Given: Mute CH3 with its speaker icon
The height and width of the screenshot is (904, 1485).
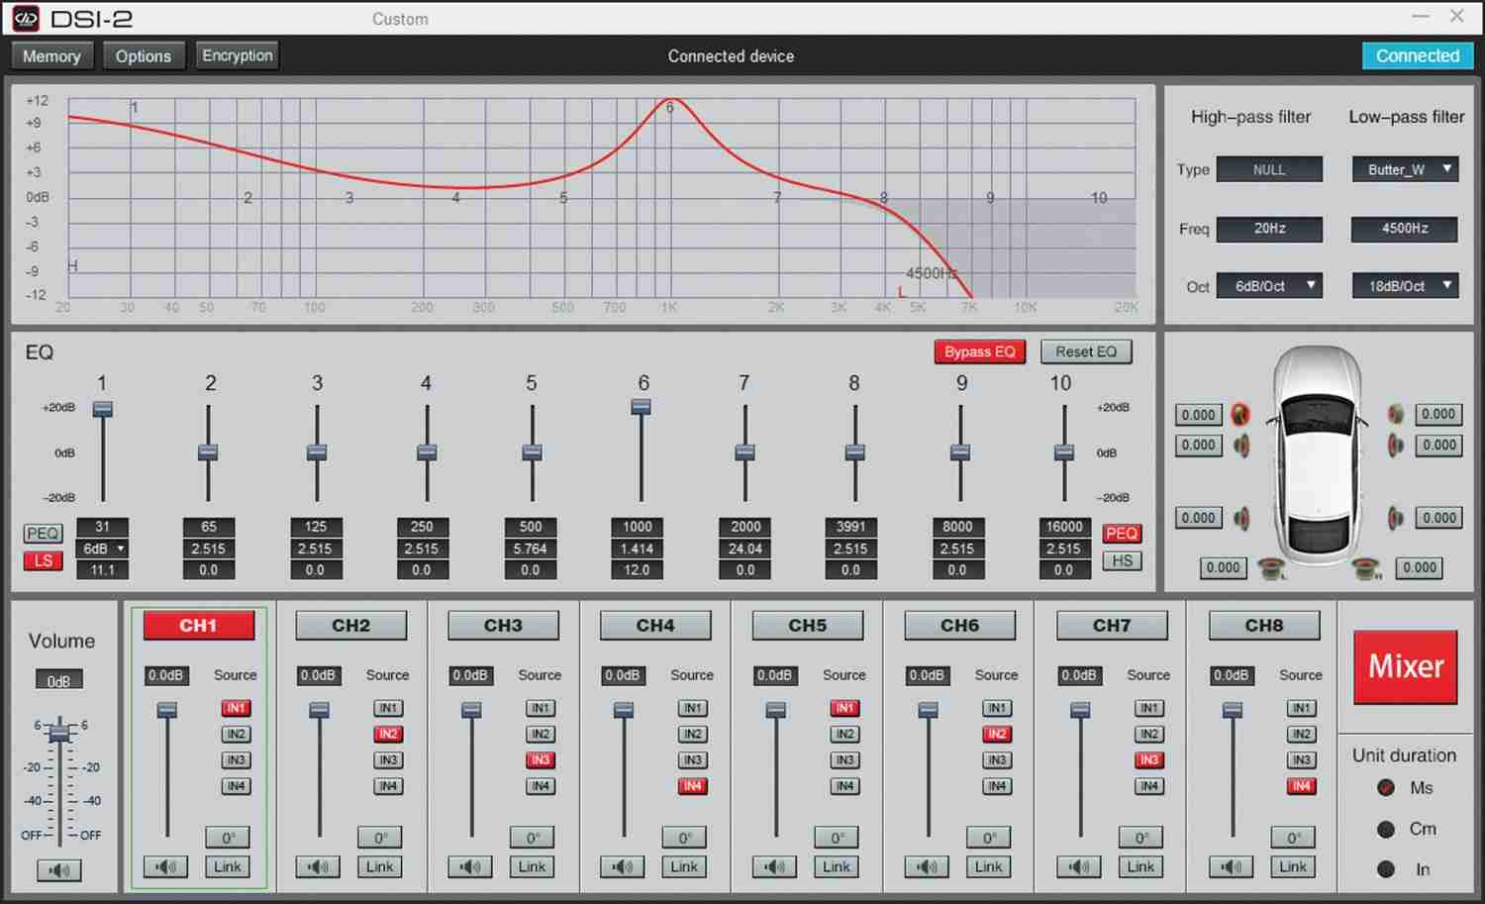Looking at the screenshot, I should (x=470, y=867).
